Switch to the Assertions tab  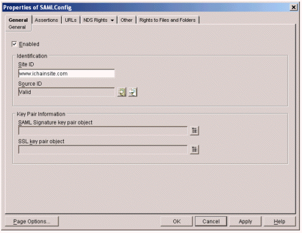pos(46,20)
